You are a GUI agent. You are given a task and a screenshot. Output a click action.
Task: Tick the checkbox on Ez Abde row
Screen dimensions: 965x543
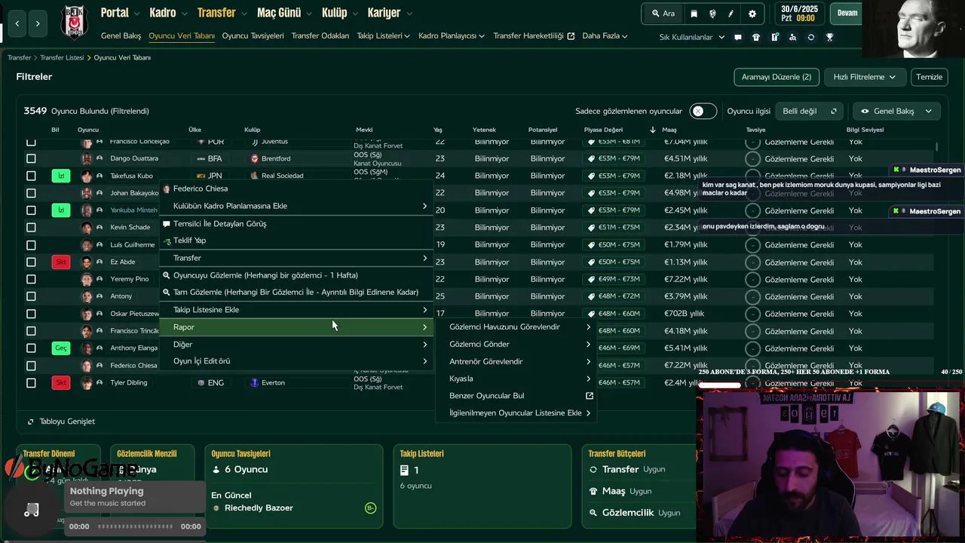tap(31, 262)
